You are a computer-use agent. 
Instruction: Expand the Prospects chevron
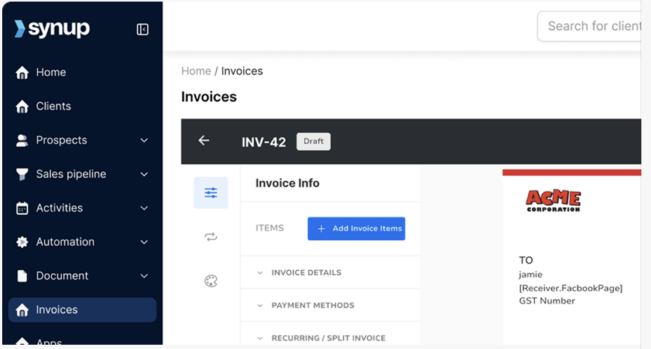[144, 140]
